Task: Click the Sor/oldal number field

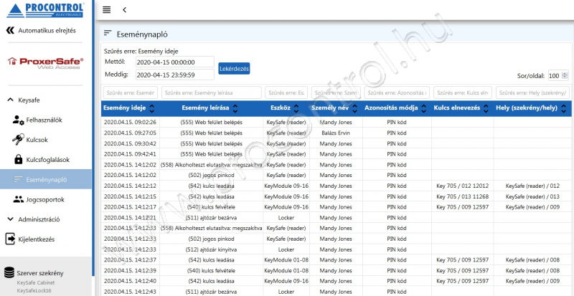Action: pyautogui.click(x=558, y=76)
